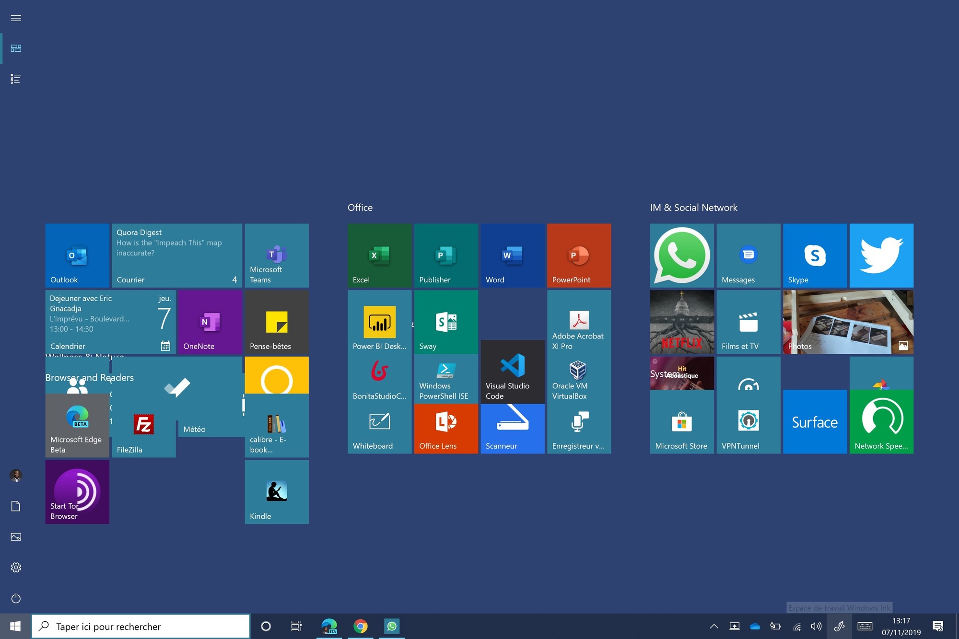Open the Enregistreur vocal tile
959x639 pixels.
[x=579, y=429]
